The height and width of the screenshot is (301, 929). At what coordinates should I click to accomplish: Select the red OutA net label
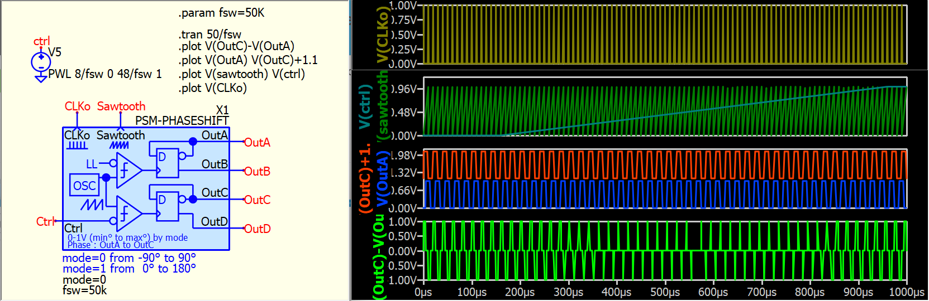pos(257,143)
